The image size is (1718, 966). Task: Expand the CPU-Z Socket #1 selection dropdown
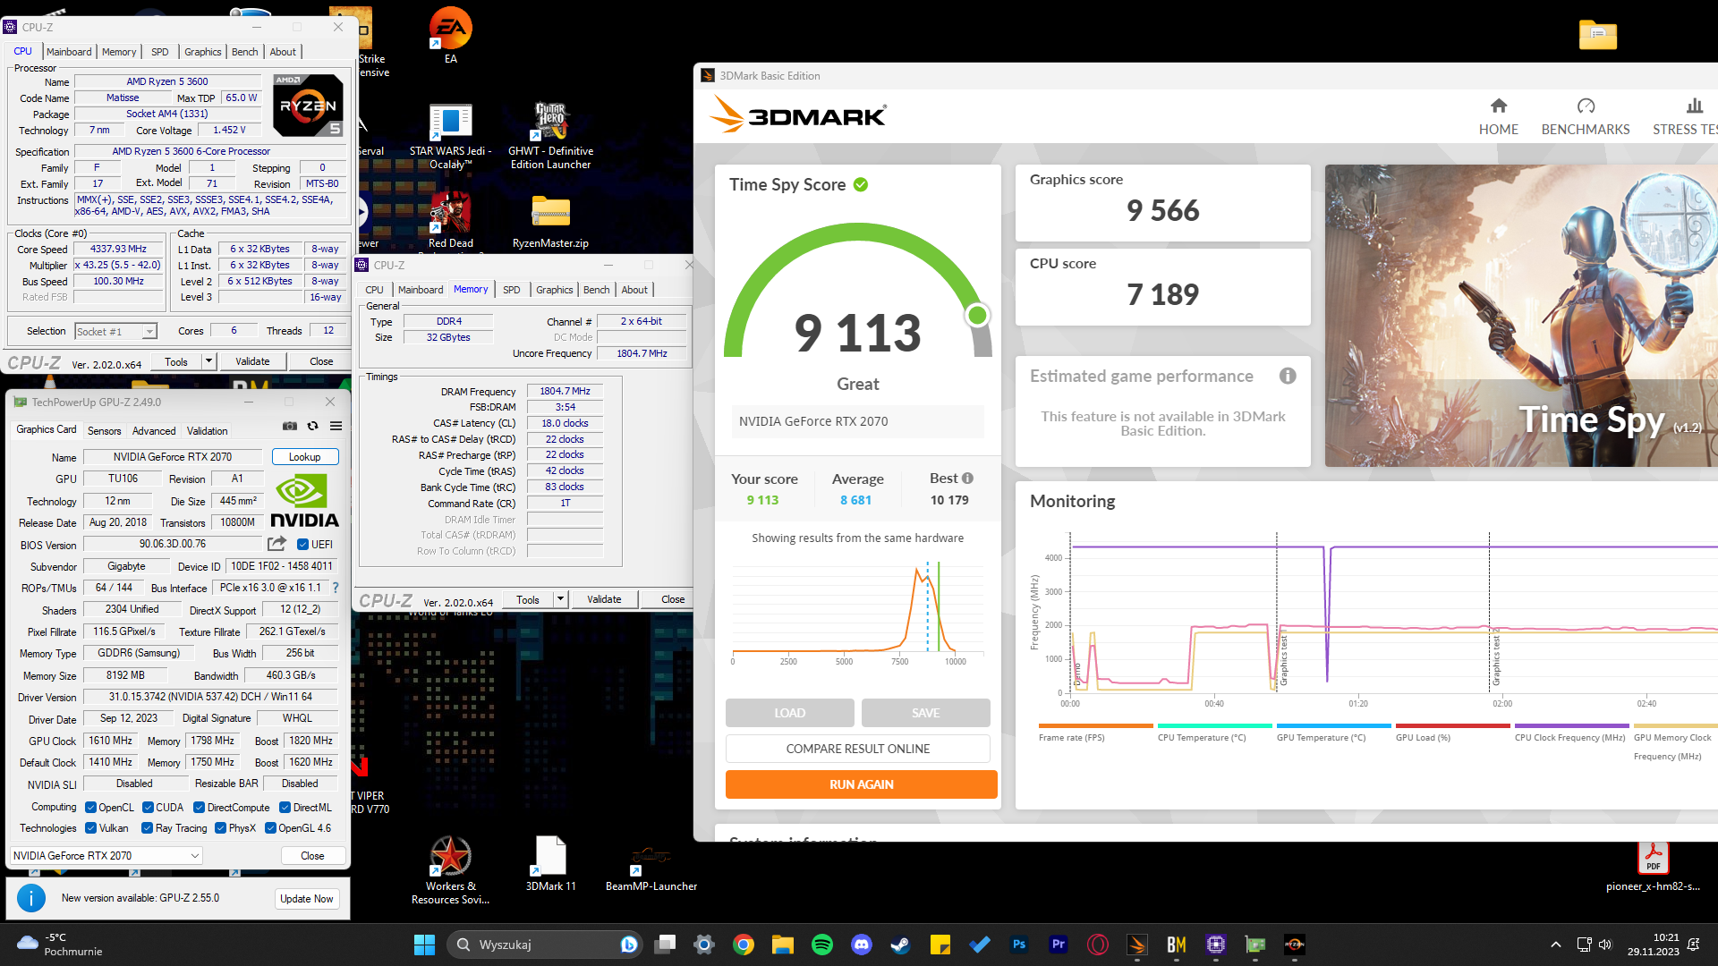click(149, 332)
